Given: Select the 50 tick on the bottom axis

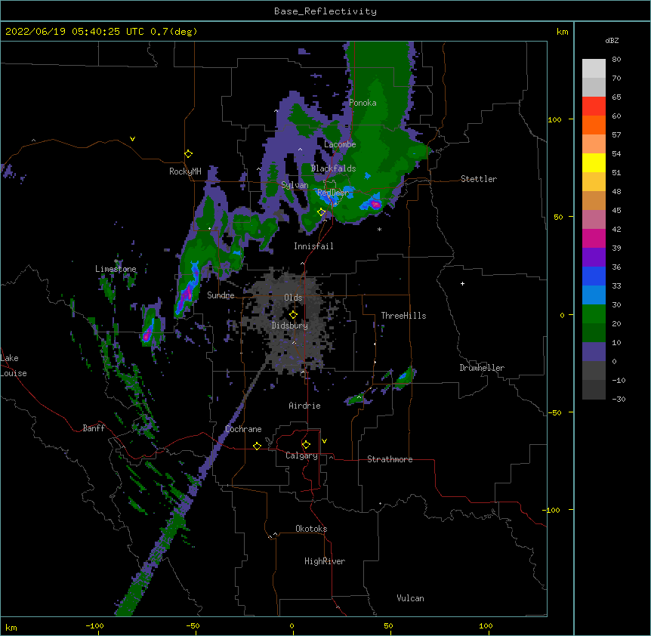Looking at the screenshot, I should 388,625.
